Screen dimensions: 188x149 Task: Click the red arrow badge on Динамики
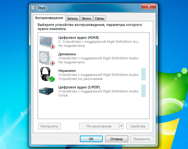[52, 63]
